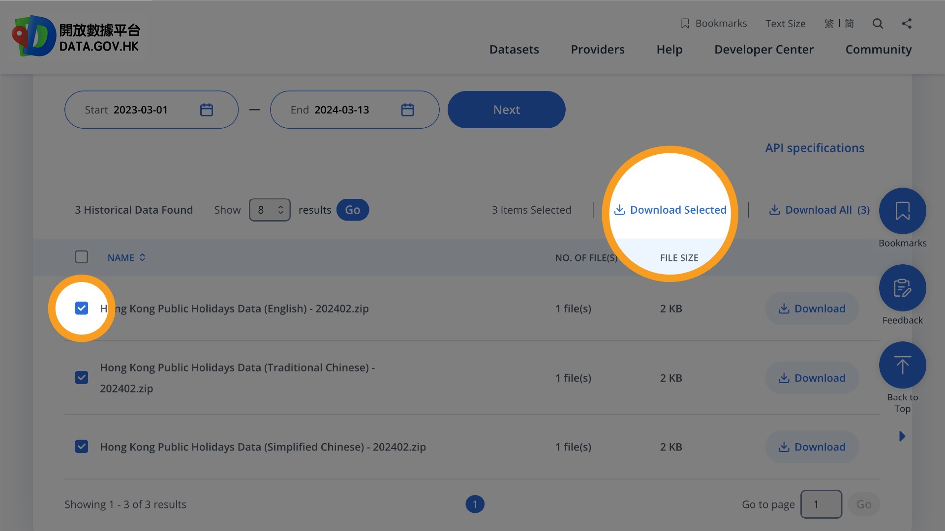The width and height of the screenshot is (945, 531).
Task: Uncheck the Traditional Chinese 202402.zip checkbox
Action: [x=82, y=377]
